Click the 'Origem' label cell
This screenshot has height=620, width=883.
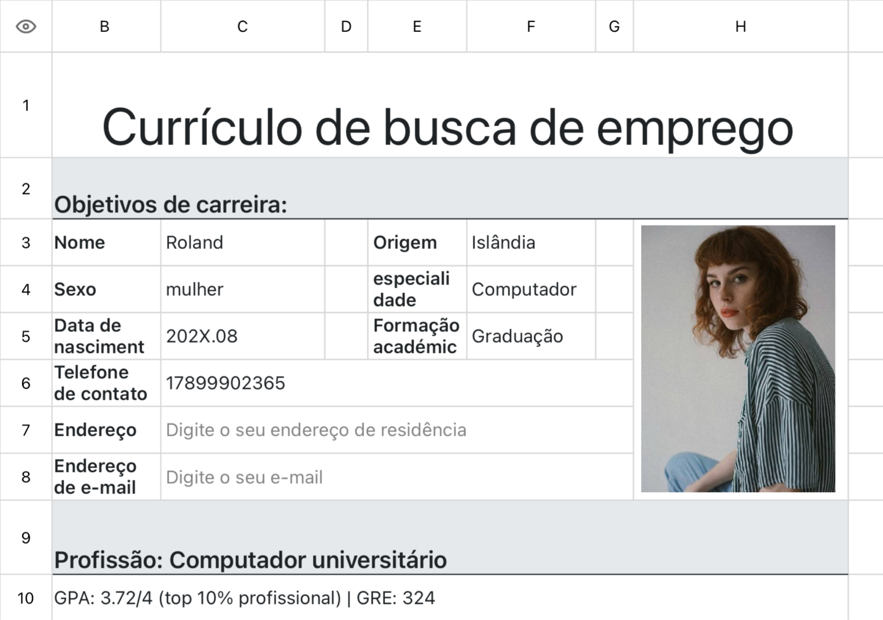click(x=417, y=242)
